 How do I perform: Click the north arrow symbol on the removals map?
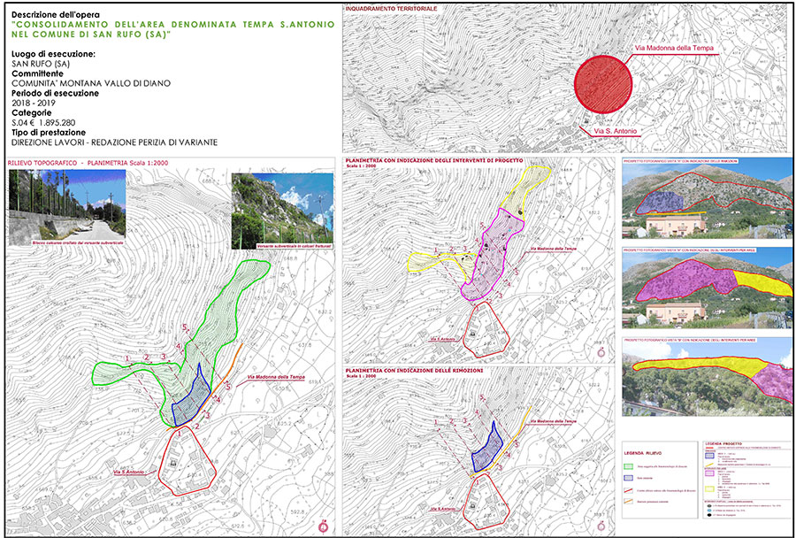[x=601, y=525]
